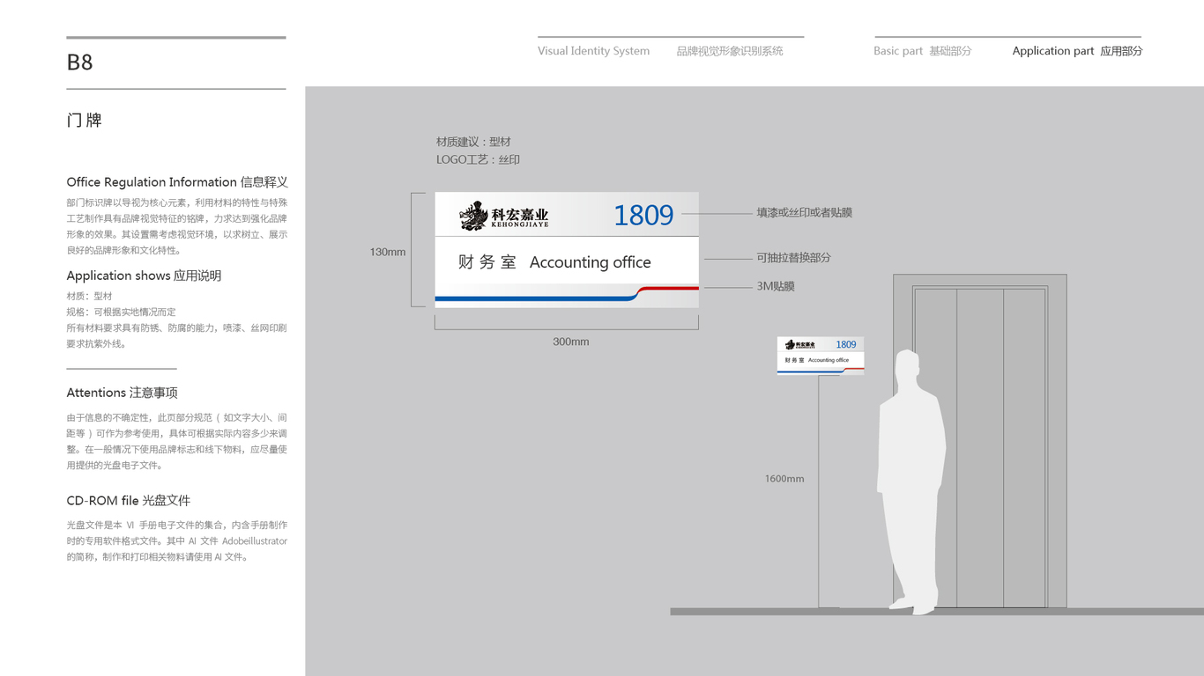The height and width of the screenshot is (676, 1204).
Task: Click the 所有材料要求具有防锈 paragraph
Action: (177, 336)
